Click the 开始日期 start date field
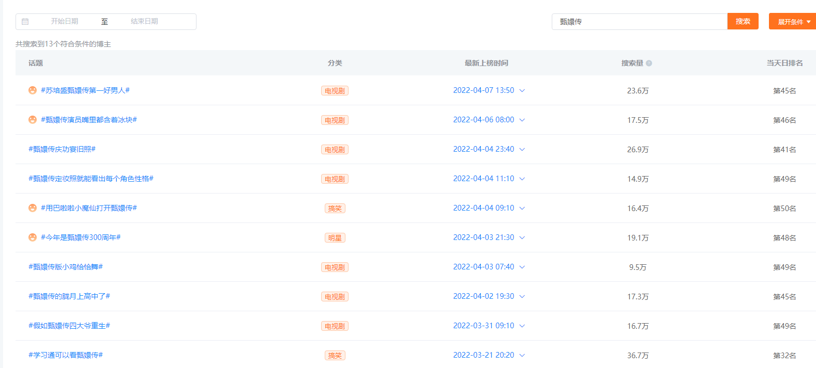 pyautogui.click(x=65, y=21)
